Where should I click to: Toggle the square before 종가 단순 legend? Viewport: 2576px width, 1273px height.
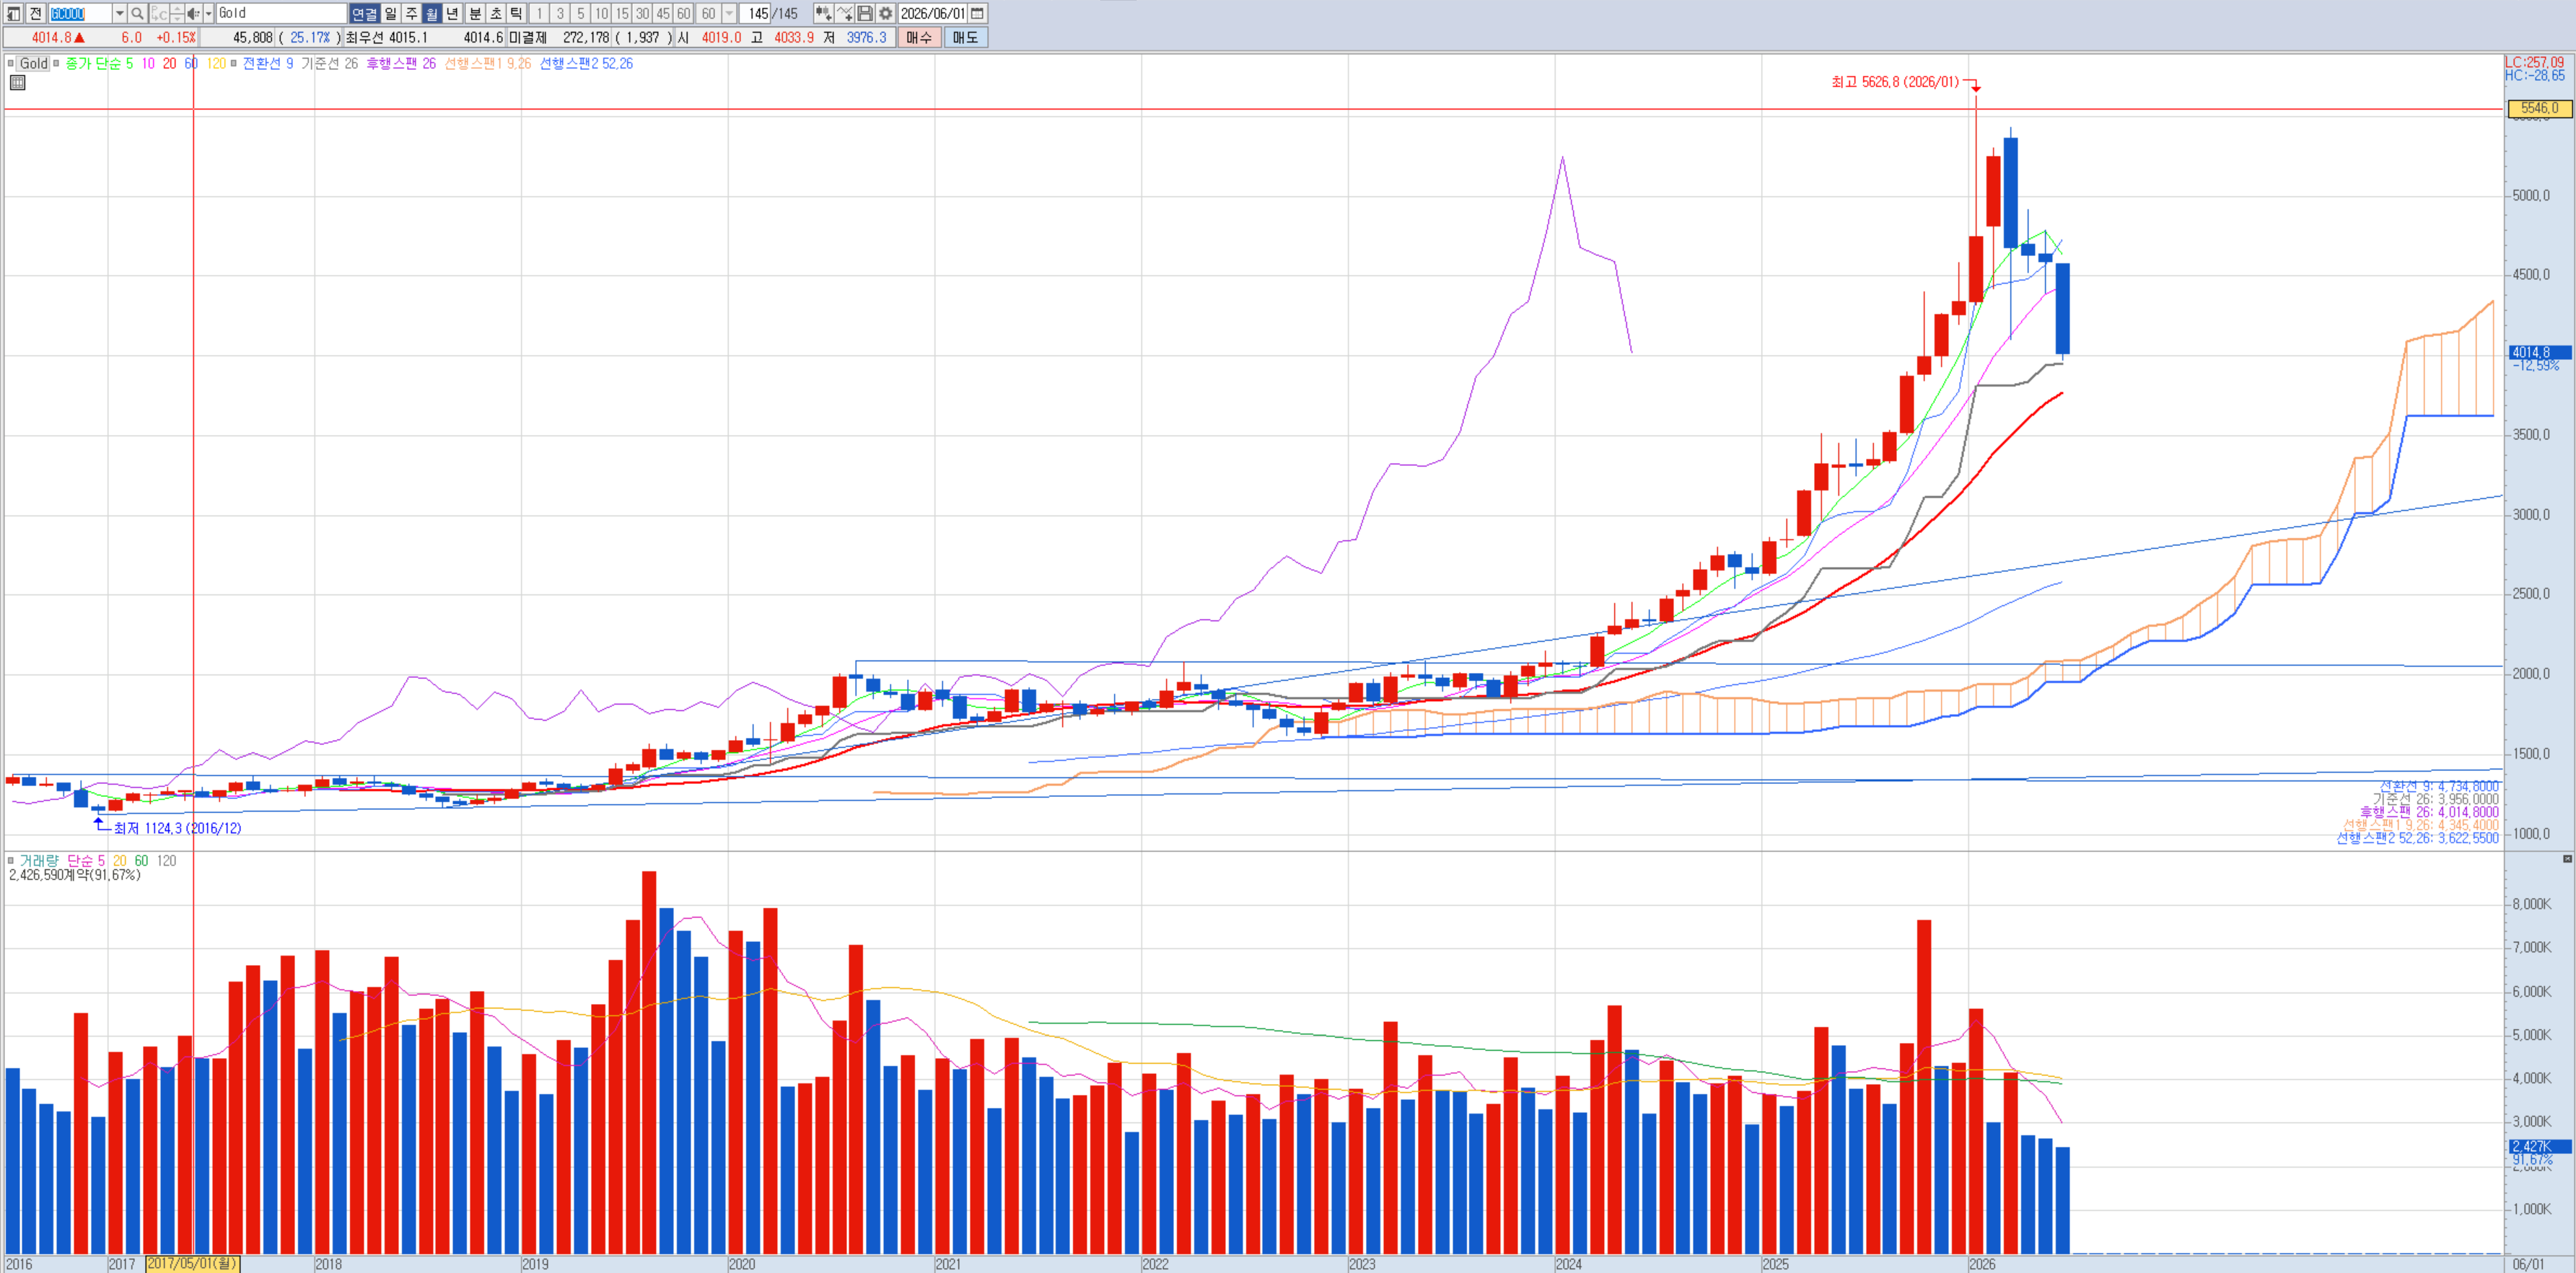click(x=57, y=63)
